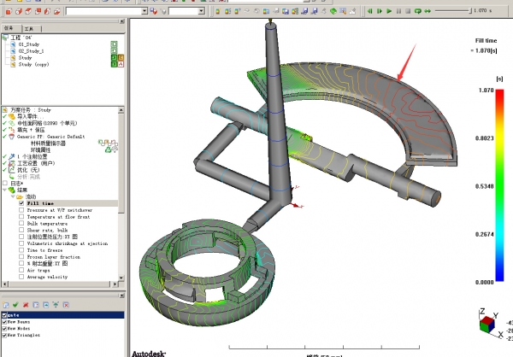Viewport: 513px width, 357px height.
Task: Switch to the second panel tab
Action: coord(29,29)
